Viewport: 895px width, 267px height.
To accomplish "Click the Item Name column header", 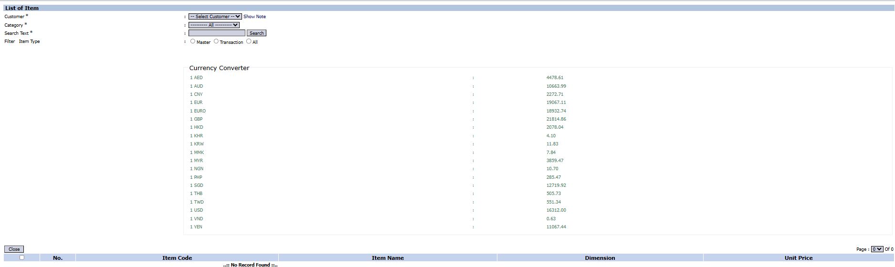I will (388, 258).
